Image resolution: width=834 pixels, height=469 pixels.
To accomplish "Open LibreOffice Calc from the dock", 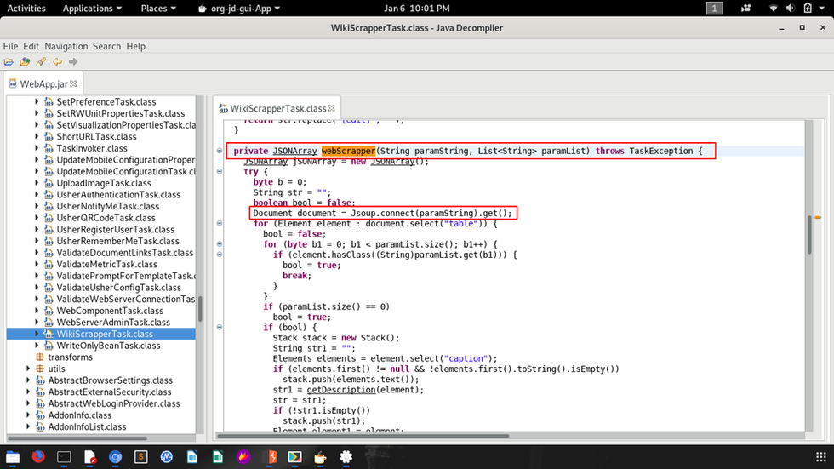I will pos(218,457).
